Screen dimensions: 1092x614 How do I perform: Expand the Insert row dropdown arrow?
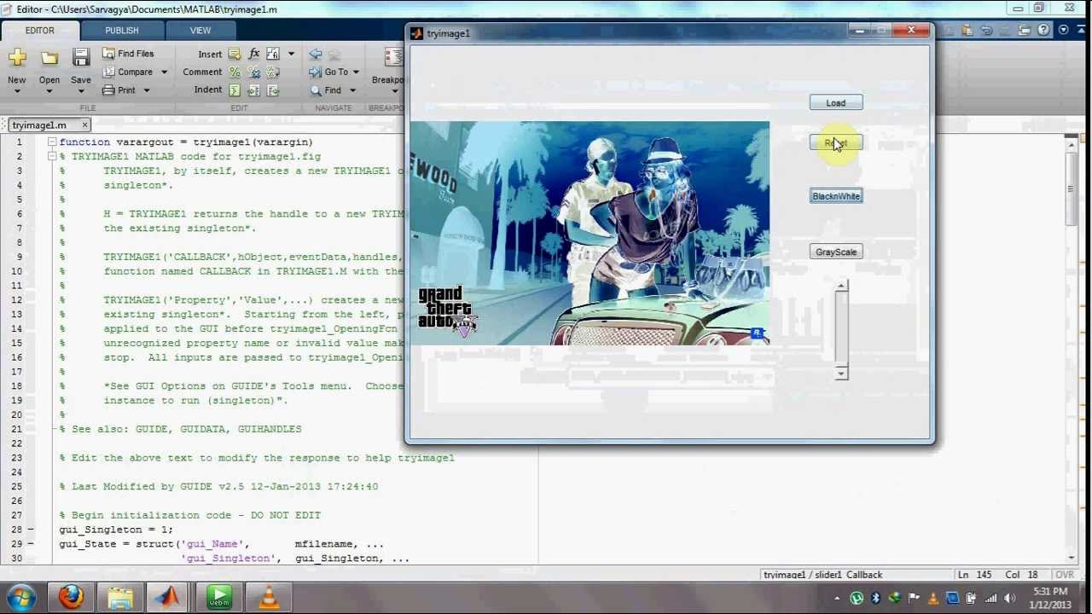pos(291,54)
